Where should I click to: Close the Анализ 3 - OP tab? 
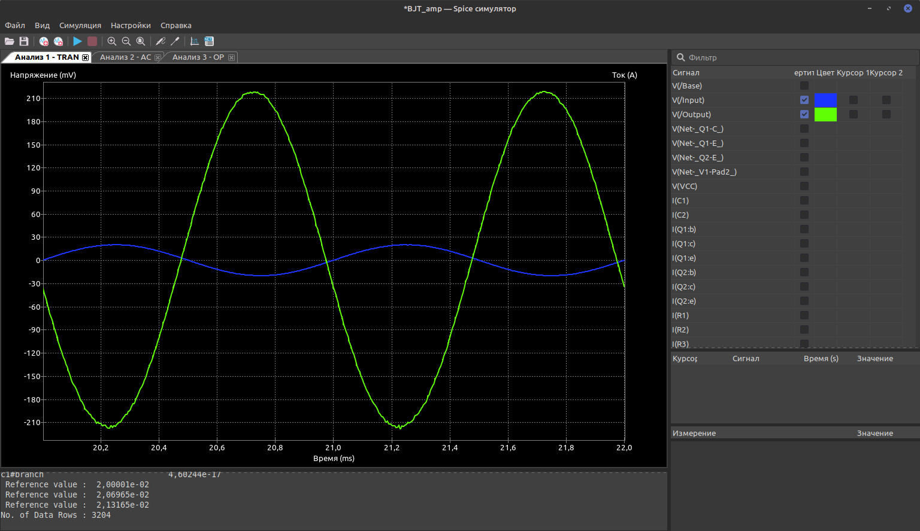231,57
